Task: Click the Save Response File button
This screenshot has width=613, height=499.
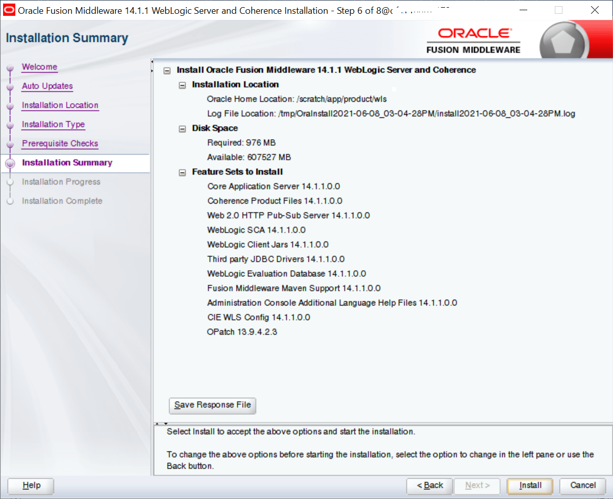Action: (x=212, y=406)
